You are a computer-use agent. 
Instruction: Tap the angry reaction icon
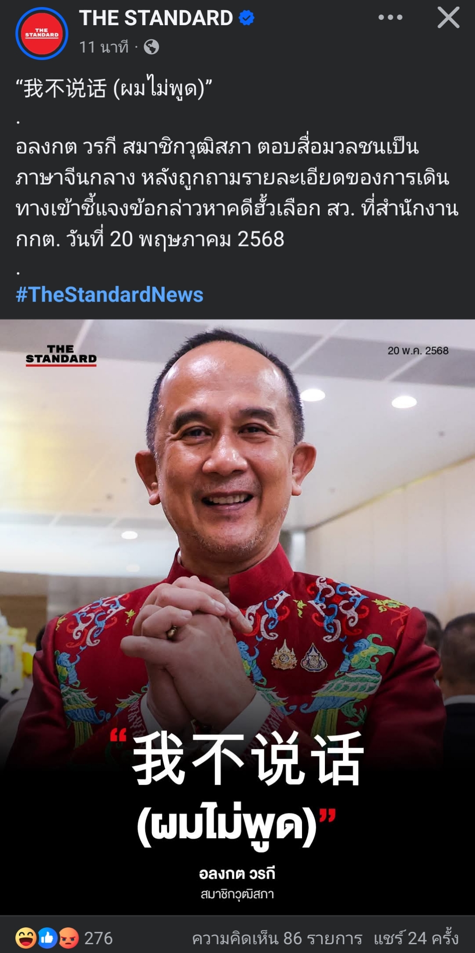68,938
